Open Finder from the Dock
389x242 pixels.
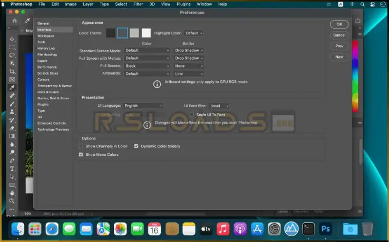17,229
